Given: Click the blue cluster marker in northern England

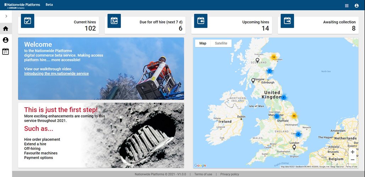Looking at the screenshot, I should pos(283,98).
